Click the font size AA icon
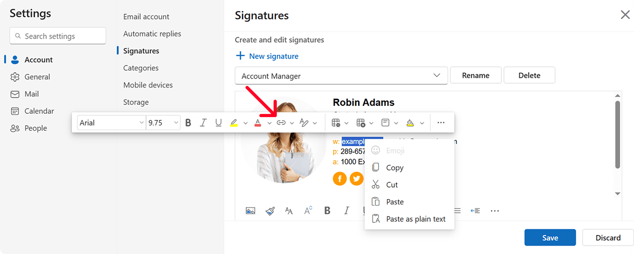The height and width of the screenshot is (254, 634). pyautogui.click(x=289, y=211)
